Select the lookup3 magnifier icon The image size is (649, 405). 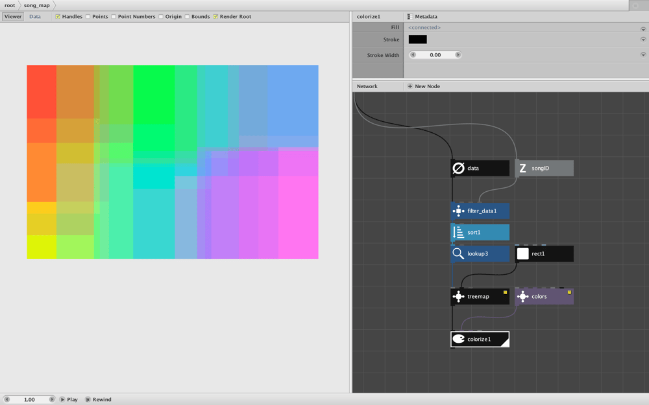pos(458,253)
